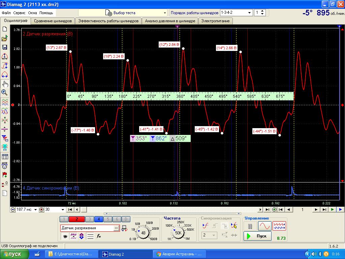Save the oscillogram with the floppy disk icon
Screen dimensions: 345x259
coord(5,48)
